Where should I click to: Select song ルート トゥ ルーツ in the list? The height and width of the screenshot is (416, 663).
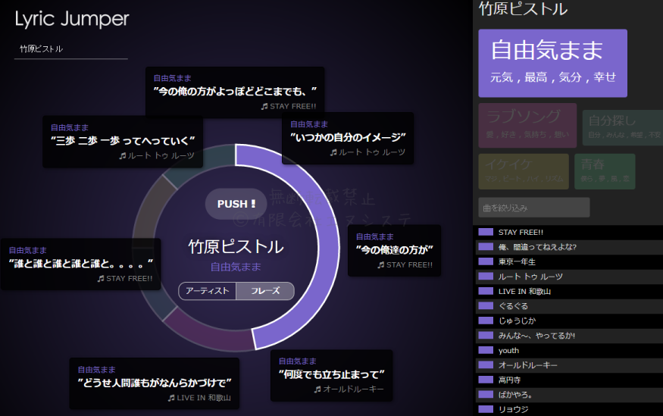[x=568, y=277]
